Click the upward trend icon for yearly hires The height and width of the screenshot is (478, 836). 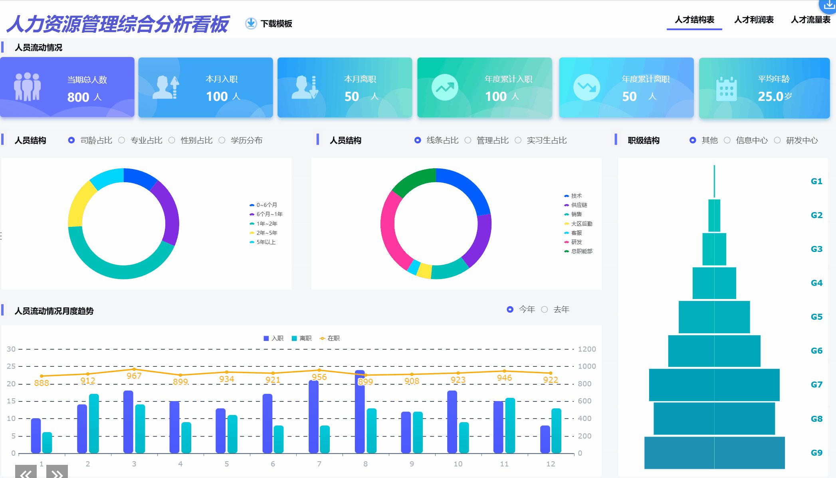tap(444, 87)
